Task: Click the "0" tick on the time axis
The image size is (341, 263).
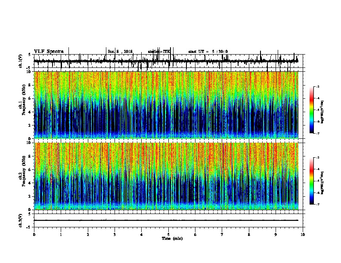Action: [34, 235]
